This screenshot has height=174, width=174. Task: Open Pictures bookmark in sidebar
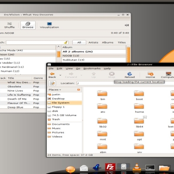point(64,132)
